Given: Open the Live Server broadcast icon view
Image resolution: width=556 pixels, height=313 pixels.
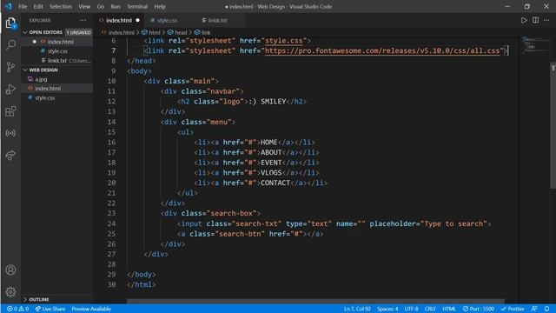Looking at the screenshot, I should coord(10,133).
